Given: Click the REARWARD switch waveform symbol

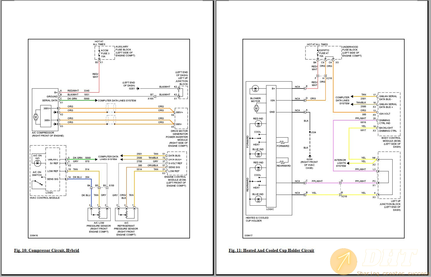Looking at the screenshot, I should tap(282, 162).
